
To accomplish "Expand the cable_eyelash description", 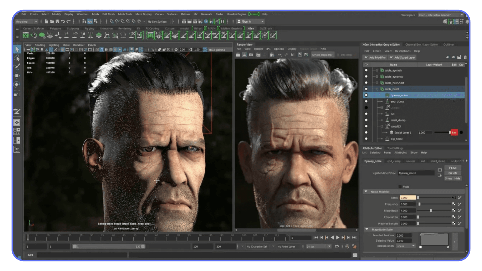I will 377,71.
